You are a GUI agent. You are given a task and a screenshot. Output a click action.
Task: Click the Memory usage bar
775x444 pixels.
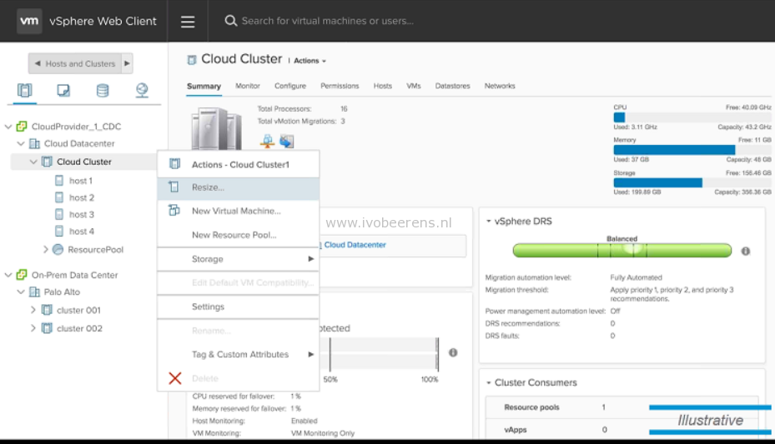(692, 150)
